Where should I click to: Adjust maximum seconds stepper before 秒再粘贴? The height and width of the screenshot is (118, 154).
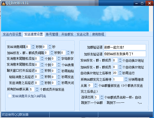point(59,71)
